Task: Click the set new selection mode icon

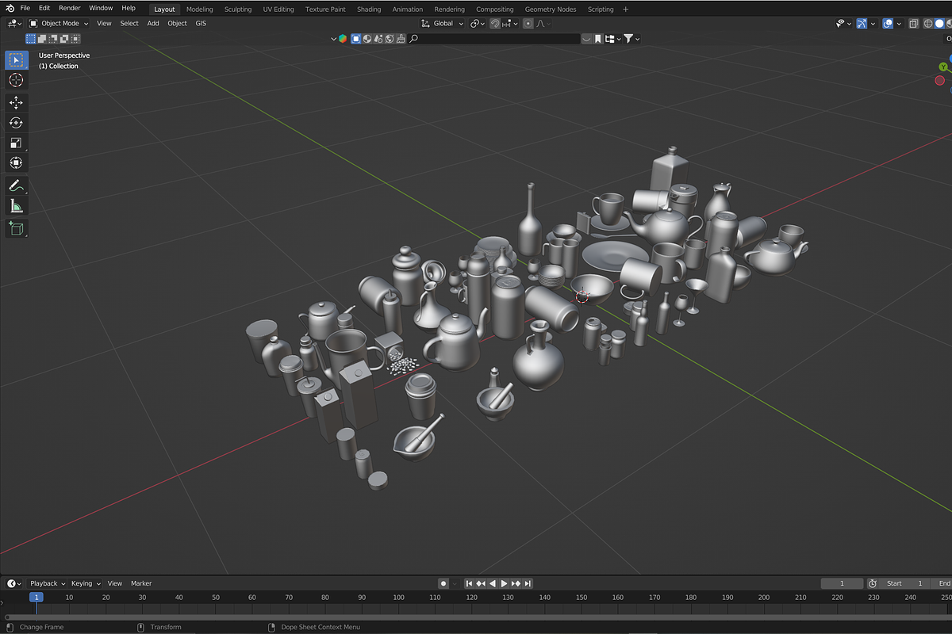Action: [31, 38]
